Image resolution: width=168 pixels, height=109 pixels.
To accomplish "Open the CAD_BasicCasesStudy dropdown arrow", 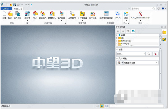I will pos(140,20).
